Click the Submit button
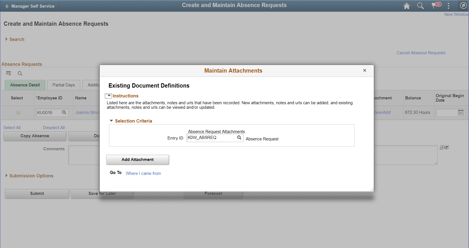 37,193
